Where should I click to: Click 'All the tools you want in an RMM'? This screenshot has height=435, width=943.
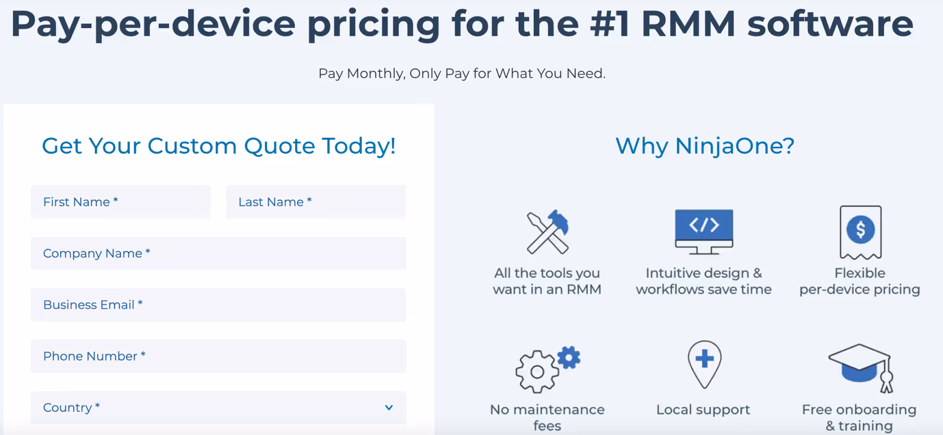coord(547,281)
